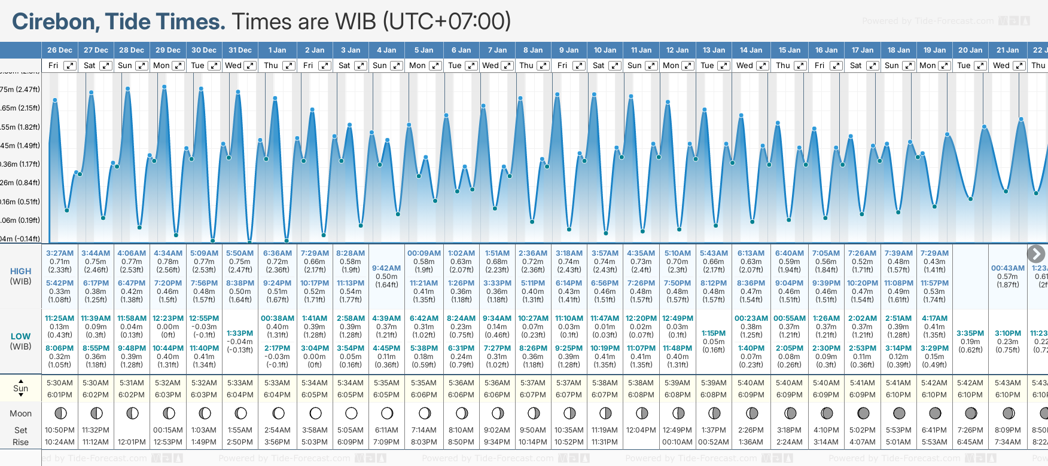The width and height of the screenshot is (1048, 466).
Task: Expand the Fri 26 Dec day view
Action: [70, 66]
